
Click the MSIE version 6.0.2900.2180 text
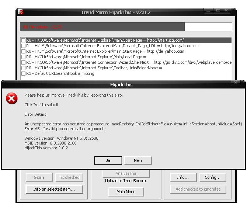tap(51, 143)
